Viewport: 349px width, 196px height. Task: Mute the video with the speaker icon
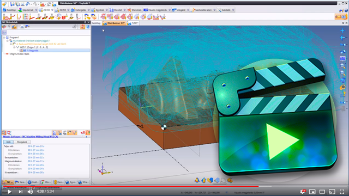[31, 192]
